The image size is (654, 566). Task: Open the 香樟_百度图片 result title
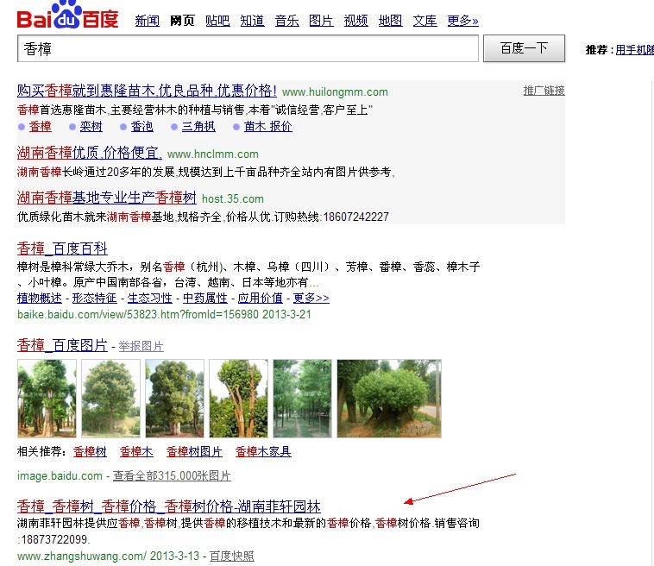click(62, 345)
